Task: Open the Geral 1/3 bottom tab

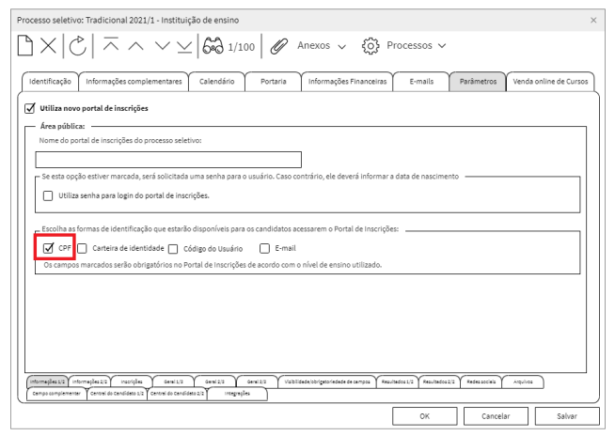Action: 173,381
